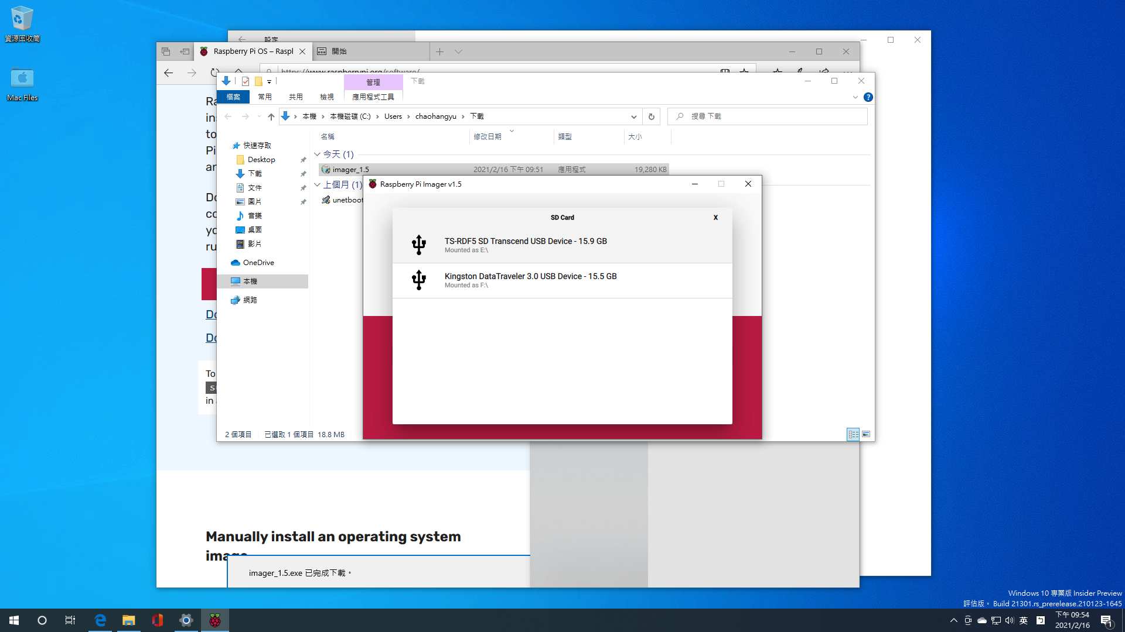Open Microsoft Edge from the taskbar

point(100,620)
